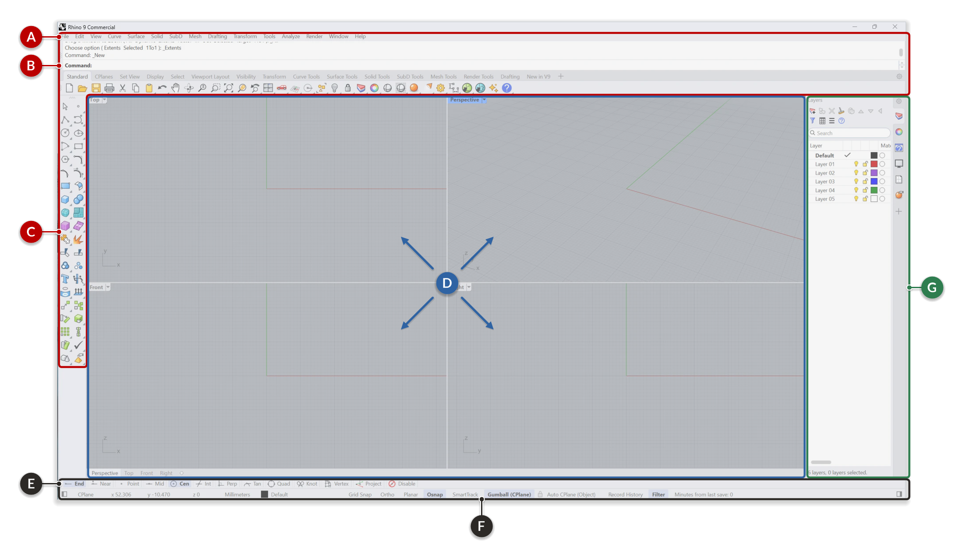Click the 4 Viewports layout icon

click(x=268, y=88)
